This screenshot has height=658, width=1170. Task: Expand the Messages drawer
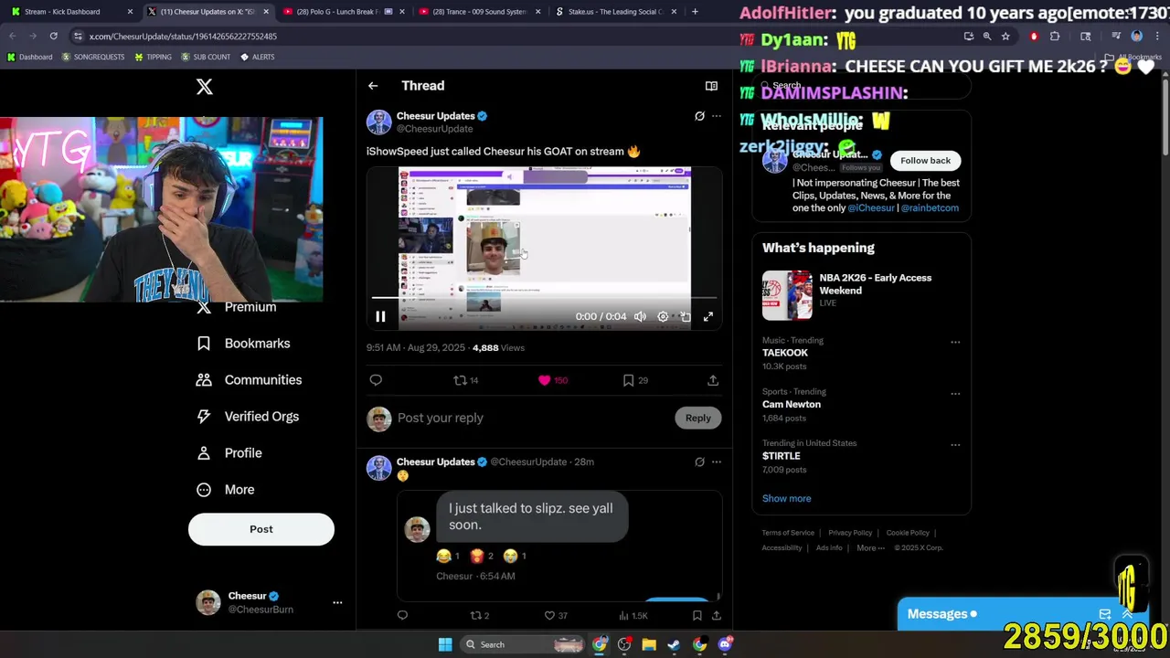click(x=1127, y=614)
